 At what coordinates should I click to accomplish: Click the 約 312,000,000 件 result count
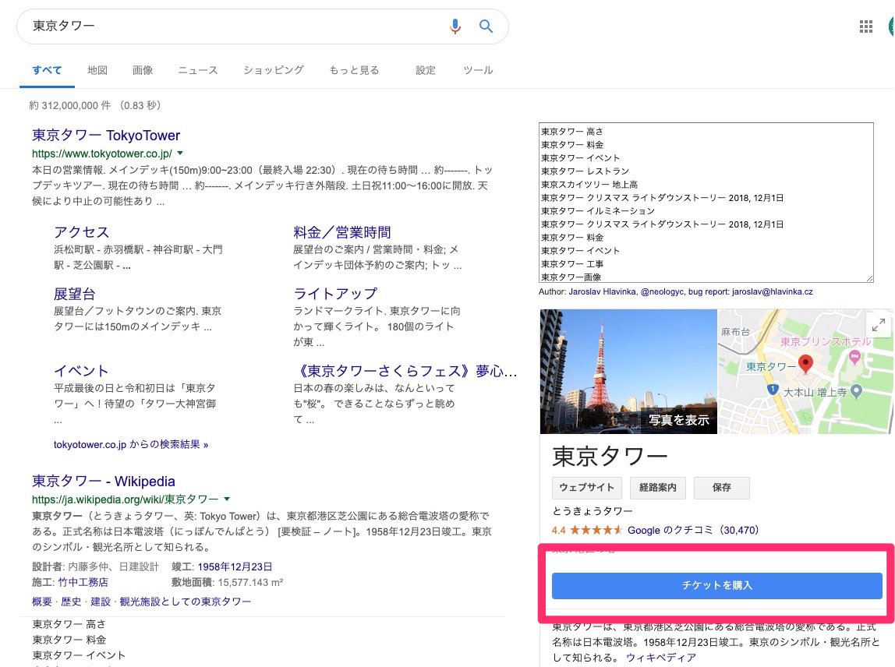pyautogui.click(x=69, y=105)
